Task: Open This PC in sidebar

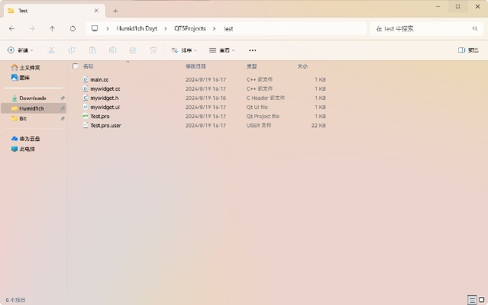Action: pos(27,149)
